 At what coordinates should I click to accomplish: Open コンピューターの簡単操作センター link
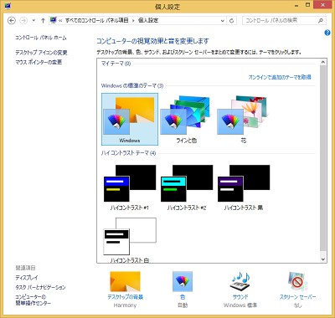[x=33, y=300]
